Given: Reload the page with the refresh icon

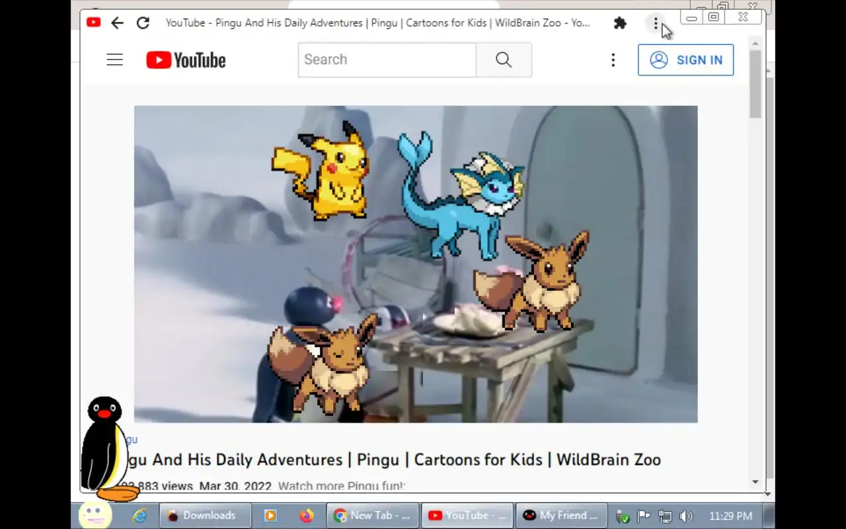Looking at the screenshot, I should pos(143,23).
